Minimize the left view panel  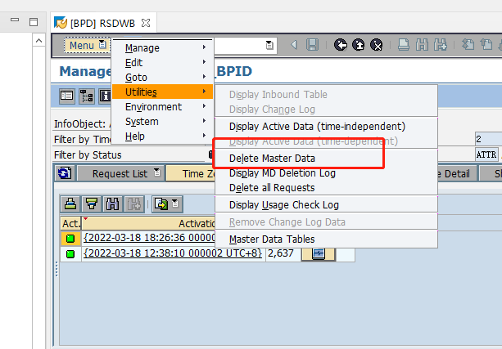[15, 20]
